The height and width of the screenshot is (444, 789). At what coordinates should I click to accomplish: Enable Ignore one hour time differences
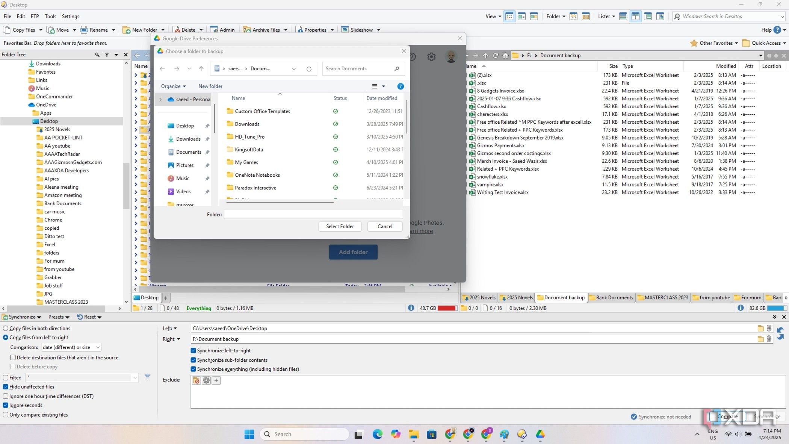[x=6, y=396]
